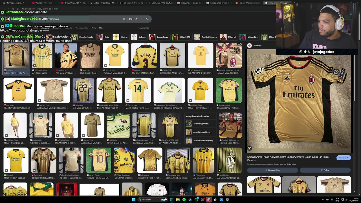The image size is (361, 203).
Task: Open the Maldini number 3 jersey thumbnail
Action: pos(144,56)
